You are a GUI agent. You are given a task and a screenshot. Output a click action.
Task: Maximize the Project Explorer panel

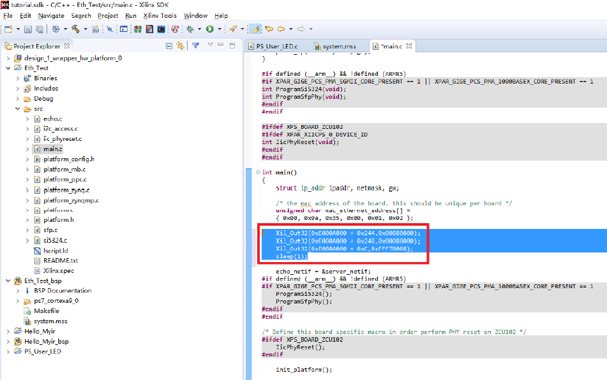(x=232, y=45)
